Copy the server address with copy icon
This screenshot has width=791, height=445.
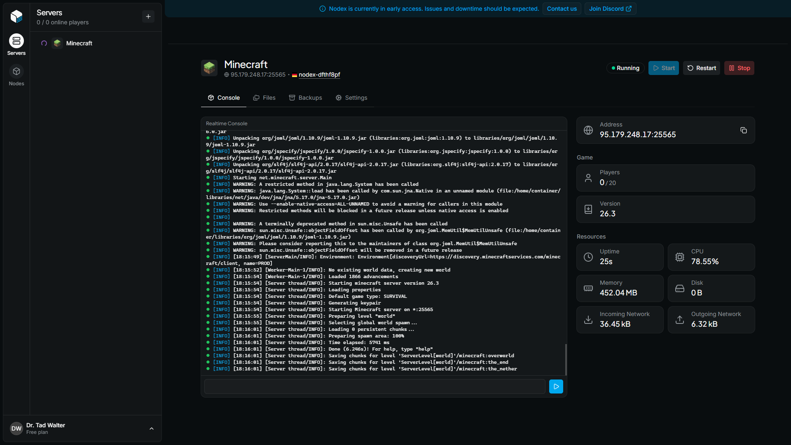744,130
